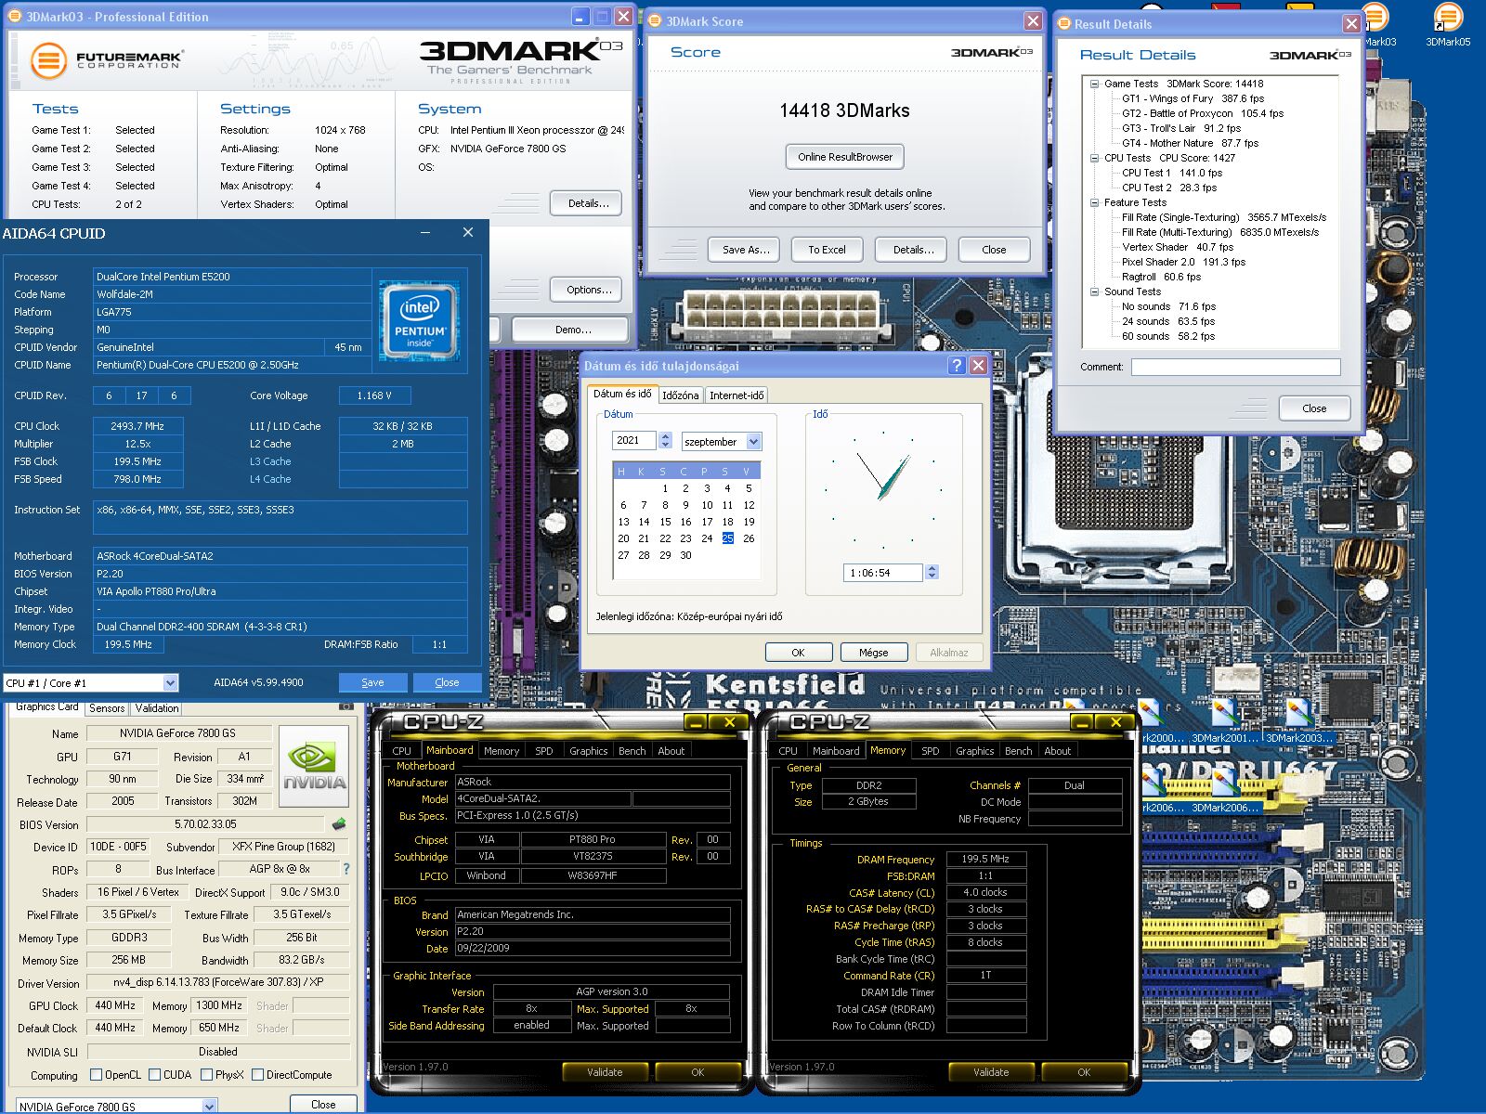This screenshot has height=1114, width=1486.
Task: Toggle the CUDA checkbox in GPU-Z
Action: pyautogui.click(x=154, y=1075)
